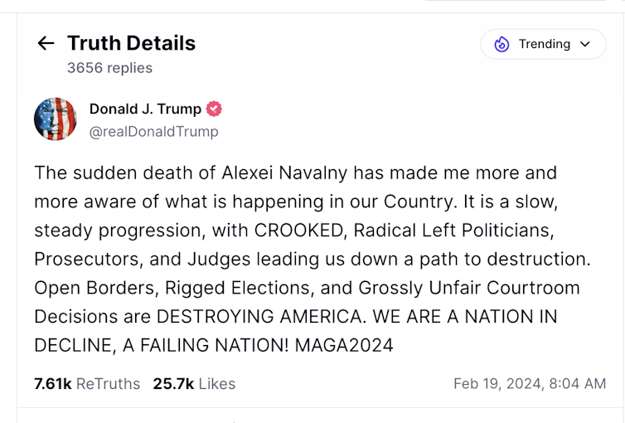Open the Trending sort dropdown label
Screen dimensions: 625x423
click(544, 44)
